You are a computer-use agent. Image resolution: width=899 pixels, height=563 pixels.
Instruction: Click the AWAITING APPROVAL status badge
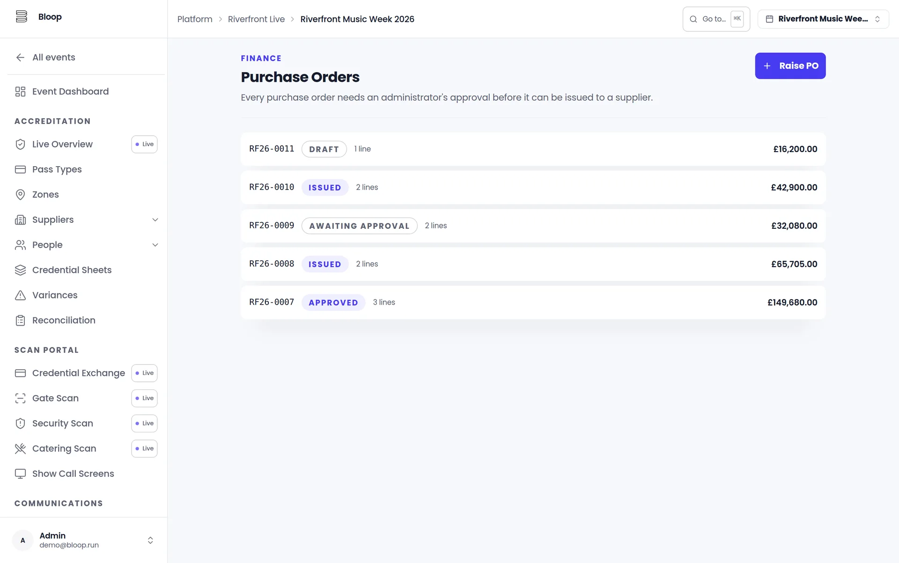click(359, 226)
